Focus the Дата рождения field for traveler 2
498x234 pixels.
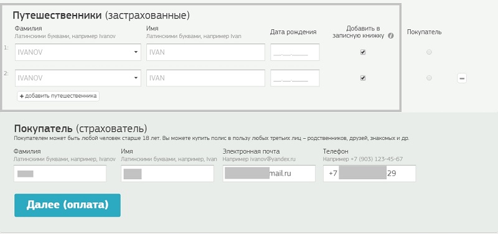(x=294, y=78)
